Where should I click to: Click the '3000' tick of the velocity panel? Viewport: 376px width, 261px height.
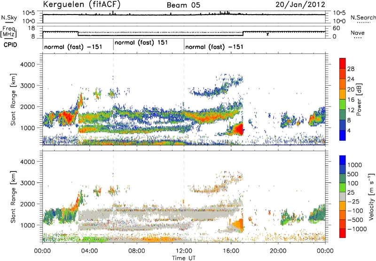coord(27,183)
